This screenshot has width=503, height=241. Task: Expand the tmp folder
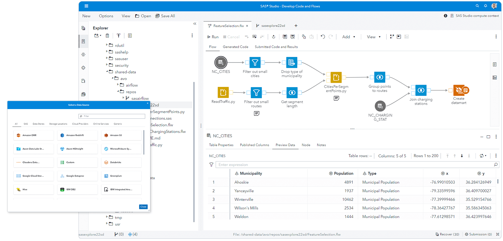click(107, 217)
